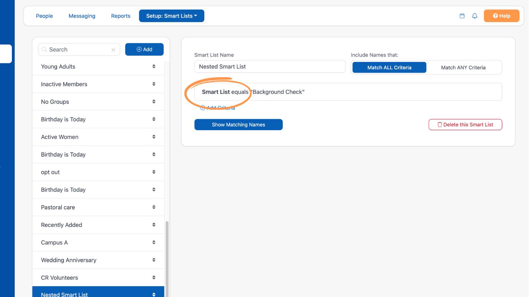Open the calendar icon in the top bar
This screenshot has width=529, height=297.
tap(462, 16)
